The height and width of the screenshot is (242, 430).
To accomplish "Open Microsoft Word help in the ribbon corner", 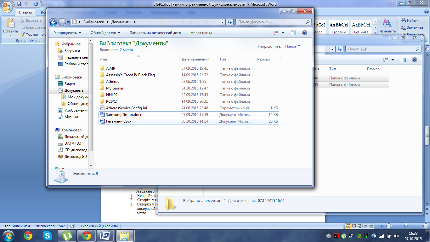I will [x=426, y=12].
